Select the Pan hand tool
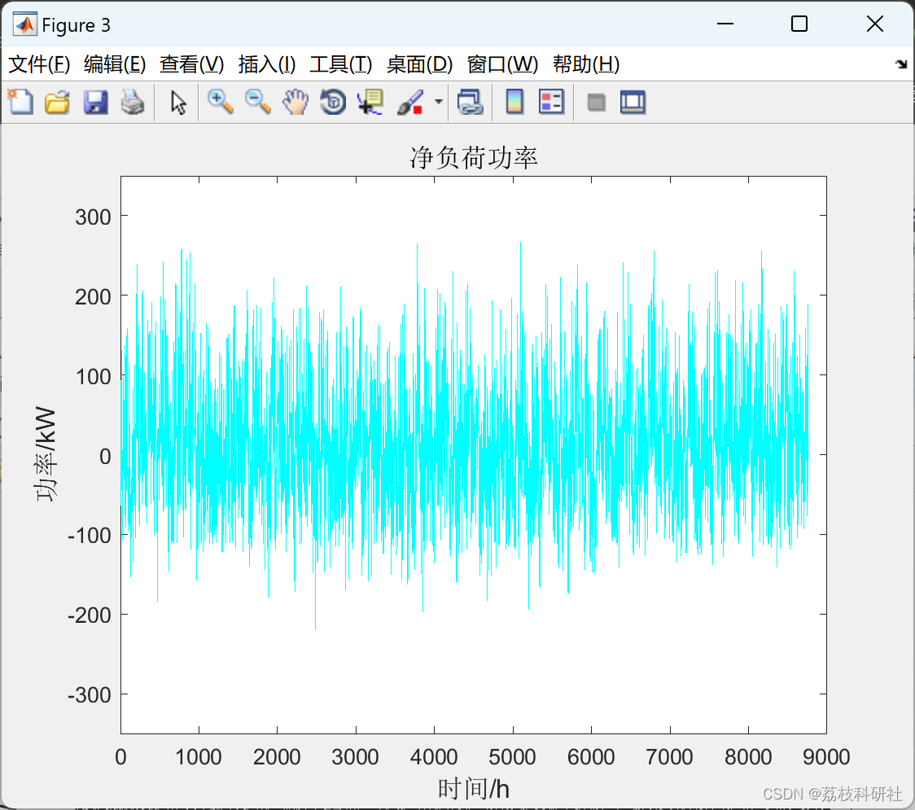Screen dimensions: 915x810 click(x=296, y=102)
